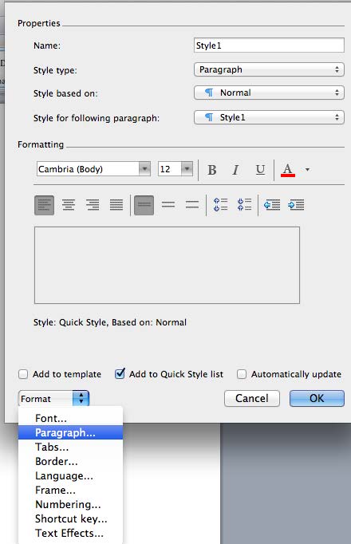Toggle Underline formatting button
Screen dimensions: 351x544
260,170
